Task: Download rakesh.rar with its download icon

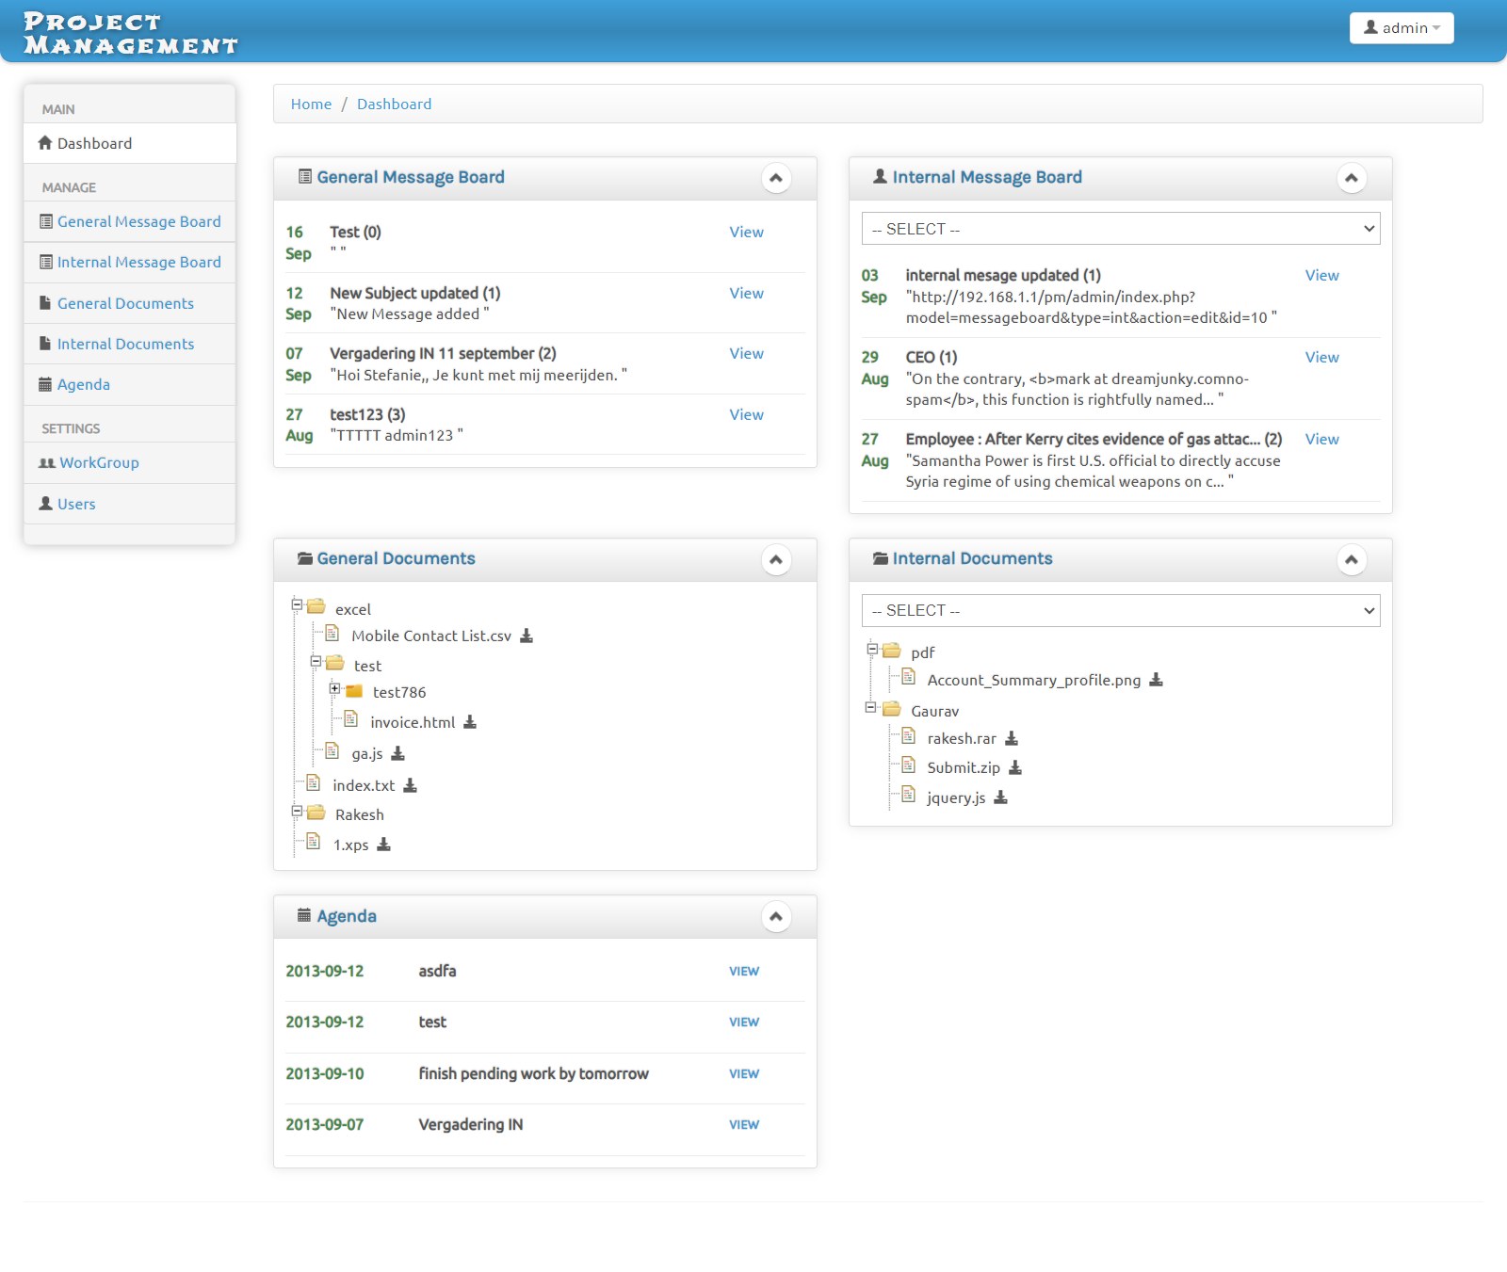Action: point(1012,738)
